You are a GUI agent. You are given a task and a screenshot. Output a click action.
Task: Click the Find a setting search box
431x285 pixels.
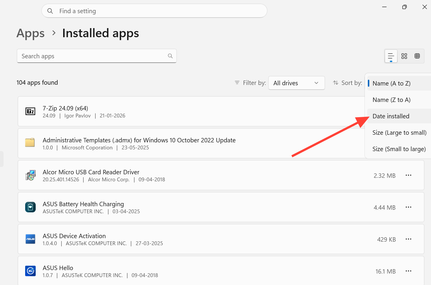[154, 11]
